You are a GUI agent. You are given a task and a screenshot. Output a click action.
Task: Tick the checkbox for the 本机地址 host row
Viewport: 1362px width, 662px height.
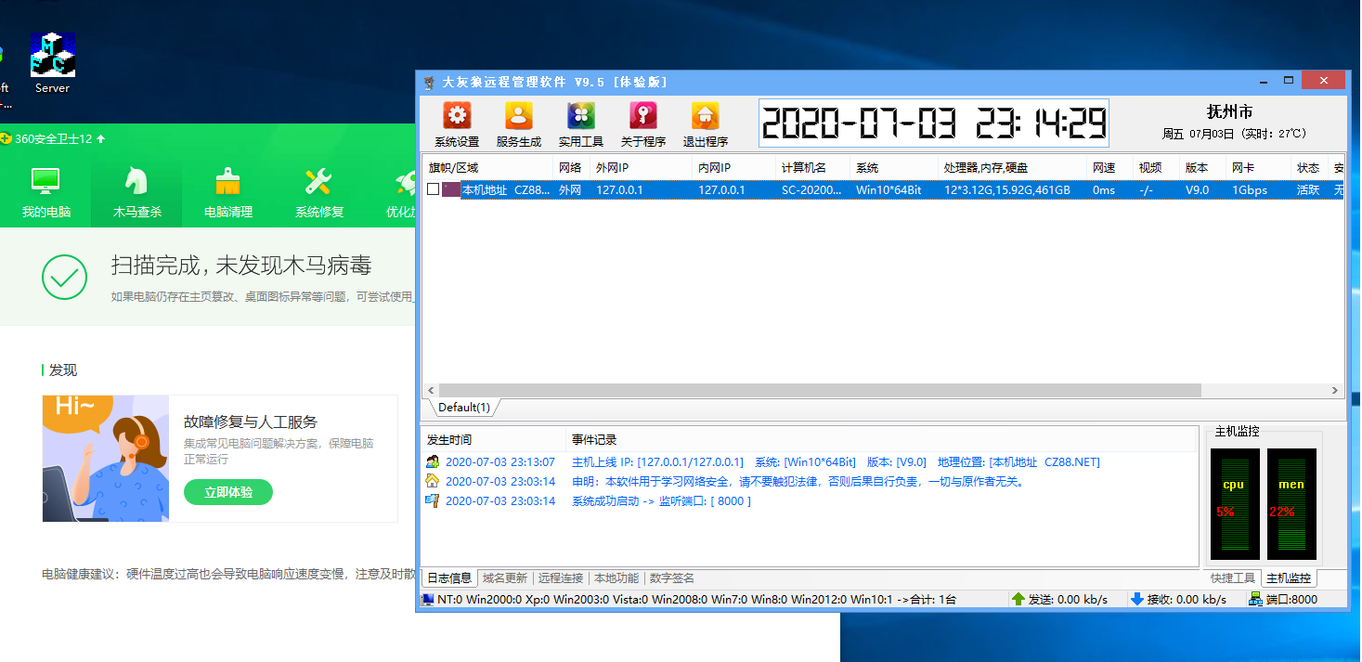point(433,189)
